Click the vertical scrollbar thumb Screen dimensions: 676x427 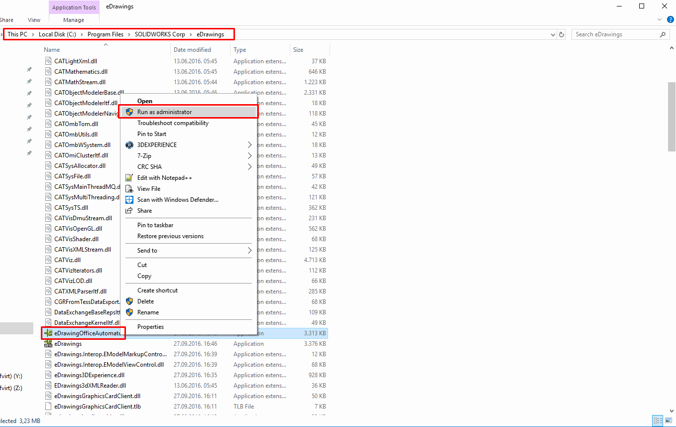672,116
